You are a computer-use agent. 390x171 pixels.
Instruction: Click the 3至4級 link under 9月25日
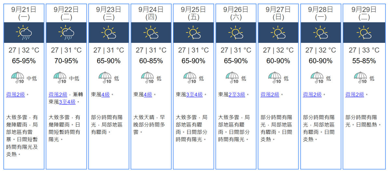tap(194, 94)
